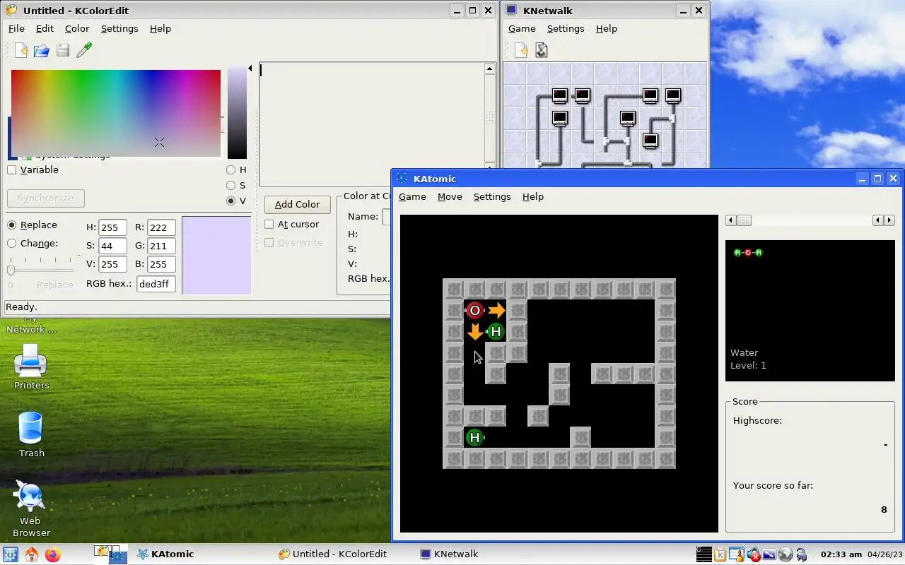Click the taskbar clock showing 02:33 am

[841, 554]
